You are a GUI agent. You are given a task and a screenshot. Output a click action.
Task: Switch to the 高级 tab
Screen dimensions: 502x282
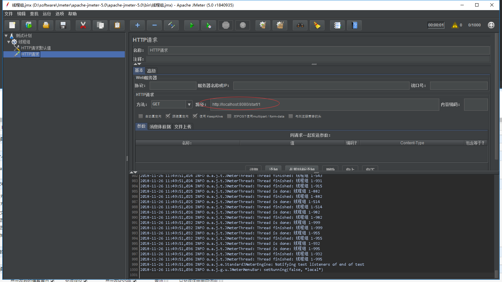(x=151, y=71)
